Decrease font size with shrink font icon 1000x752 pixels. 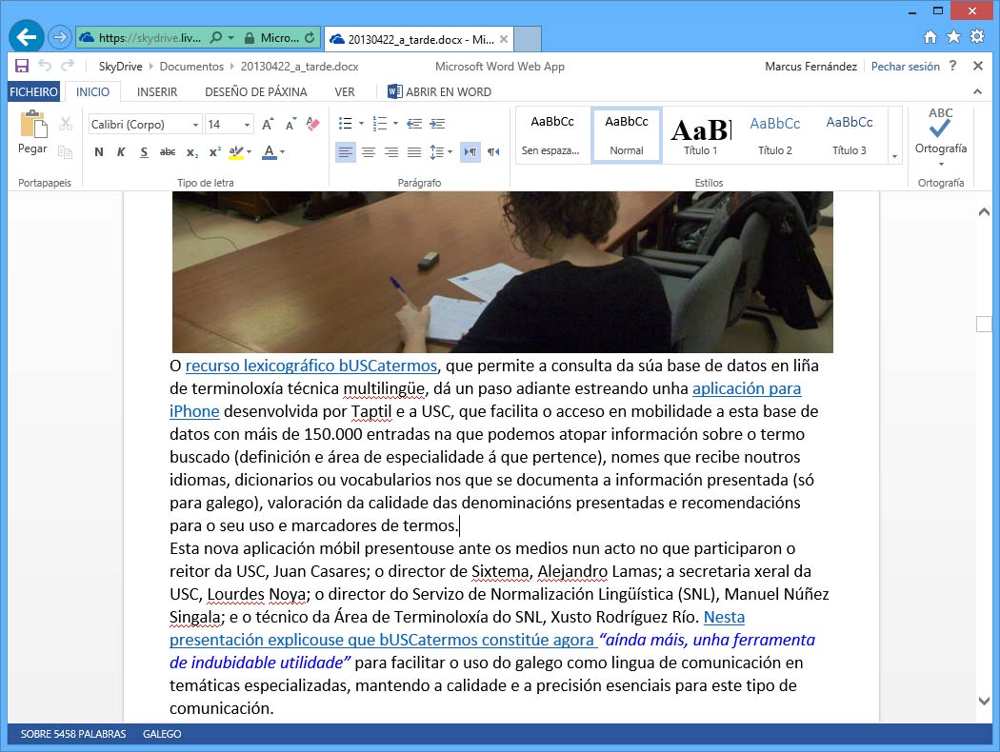tap(290, 124)
